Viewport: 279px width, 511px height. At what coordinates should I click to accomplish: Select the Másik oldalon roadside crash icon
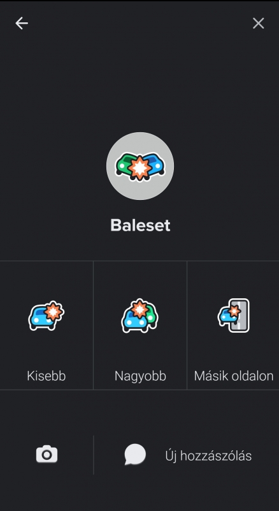234,316
